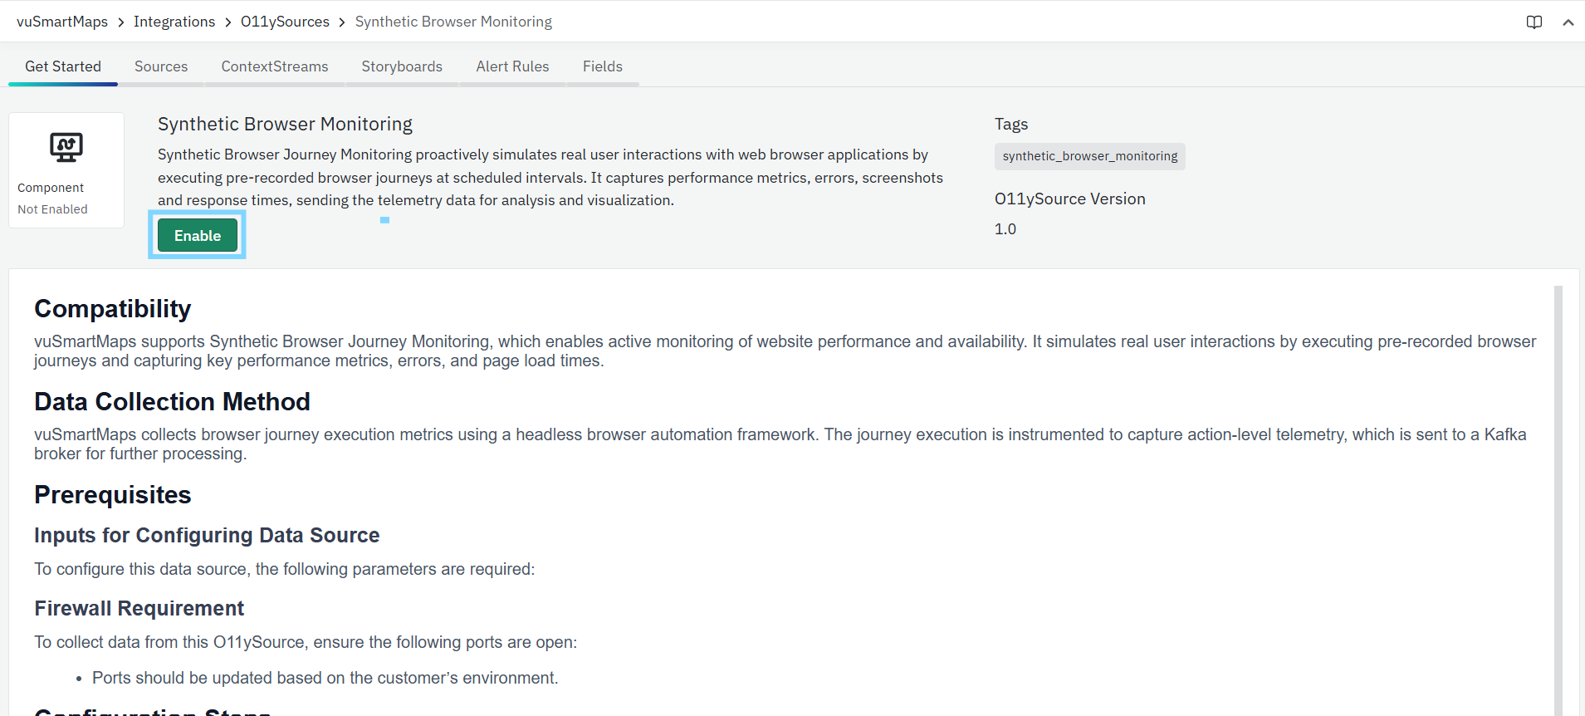Switch to the Alert Rules tab

(512, 66)
